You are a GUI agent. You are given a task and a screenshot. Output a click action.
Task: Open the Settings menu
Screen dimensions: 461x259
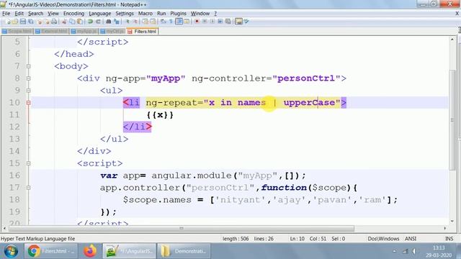[125, 14]
